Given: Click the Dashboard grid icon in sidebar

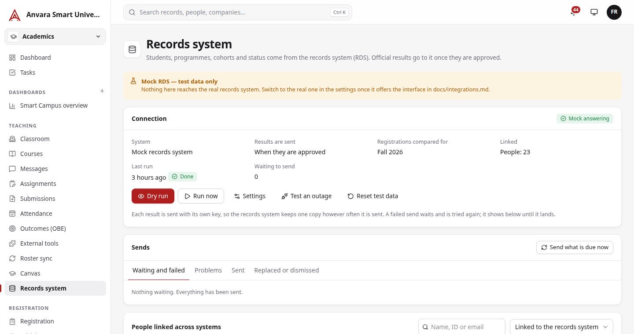Looking at the screenshot, I should [12, 58].
